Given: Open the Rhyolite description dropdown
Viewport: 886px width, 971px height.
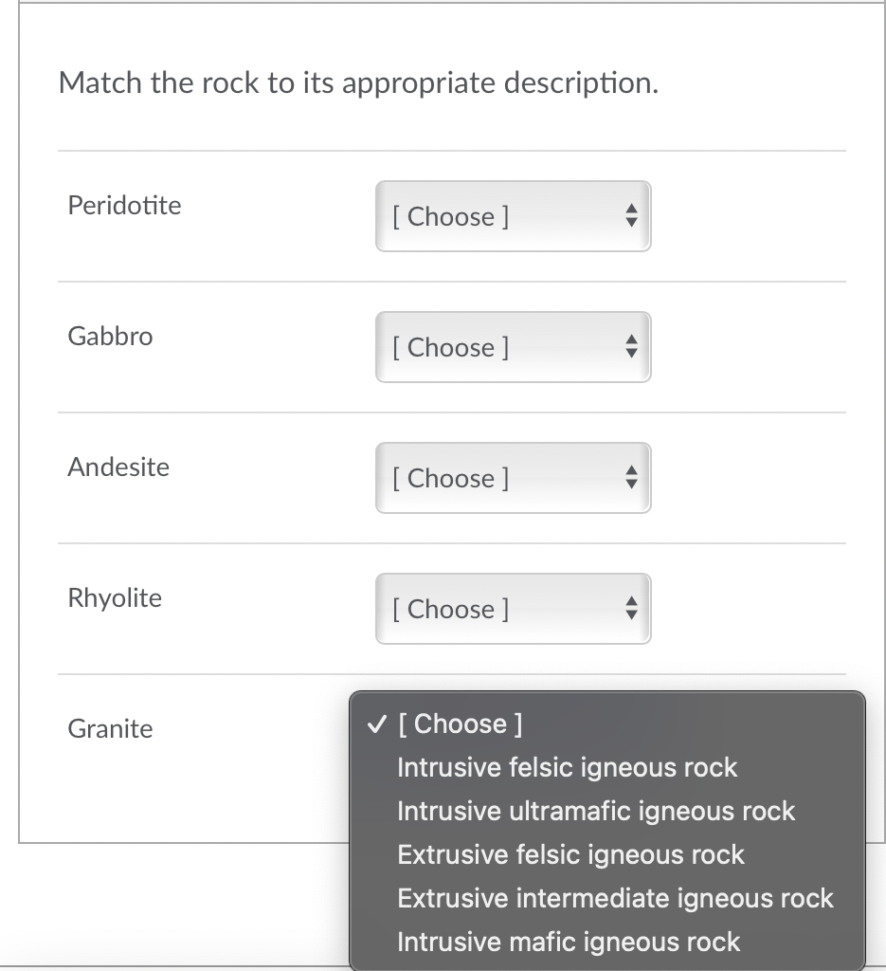Looking at the screenshot, I should (x=512, y=609).
